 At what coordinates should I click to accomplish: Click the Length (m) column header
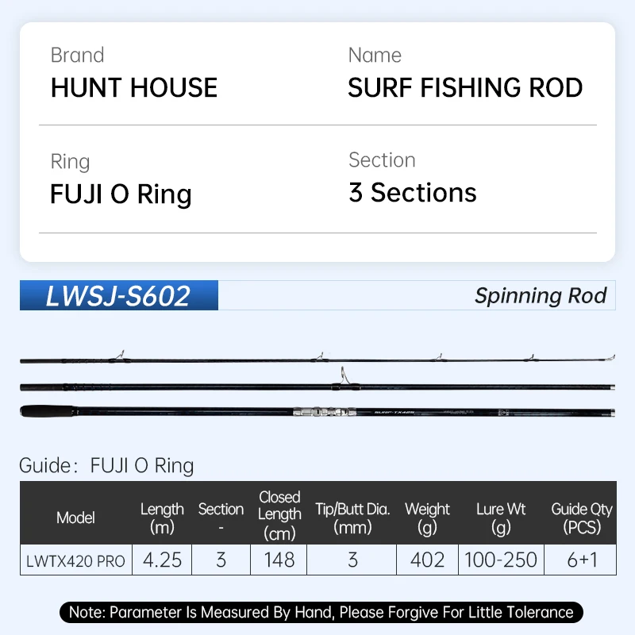[x=162, y=518]
